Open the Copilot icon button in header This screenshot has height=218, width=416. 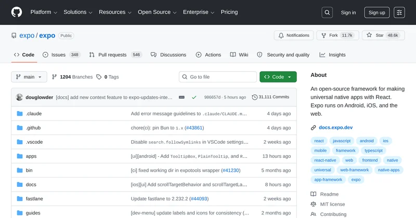coord(399,12)
